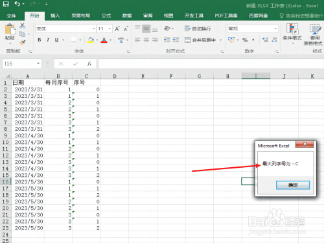Open the File (文件) tab
Image resolution: width=324 pixels, height=243 pixels.
point(11,16)
